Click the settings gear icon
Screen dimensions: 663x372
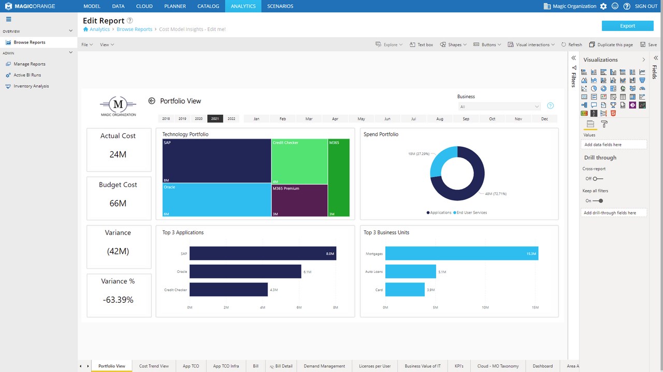coord(603,6)
